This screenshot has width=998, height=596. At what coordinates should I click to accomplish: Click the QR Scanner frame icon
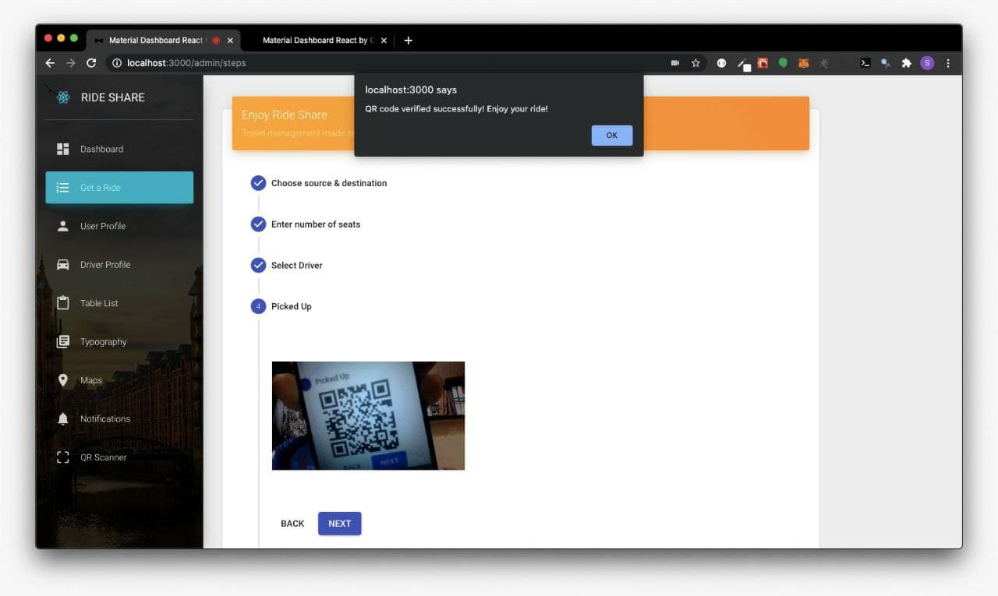pos(63,457)
